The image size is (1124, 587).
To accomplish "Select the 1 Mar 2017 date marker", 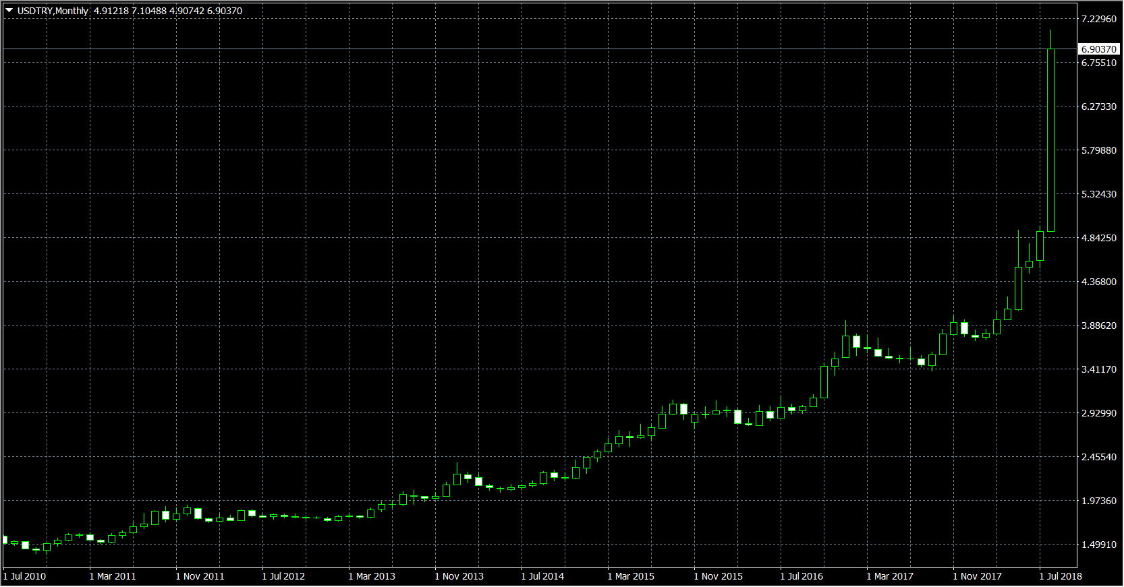I will point(891,576).
